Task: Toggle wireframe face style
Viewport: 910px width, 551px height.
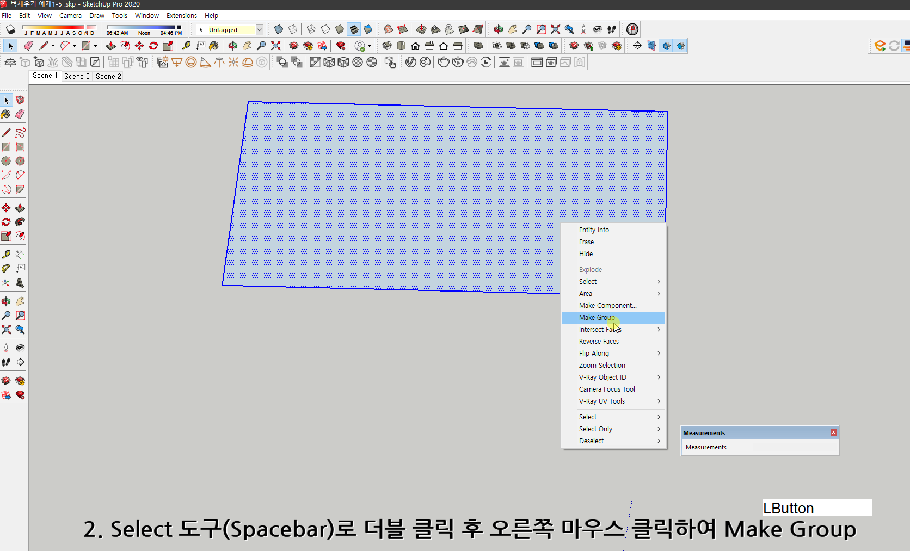Action: [310, 29]
